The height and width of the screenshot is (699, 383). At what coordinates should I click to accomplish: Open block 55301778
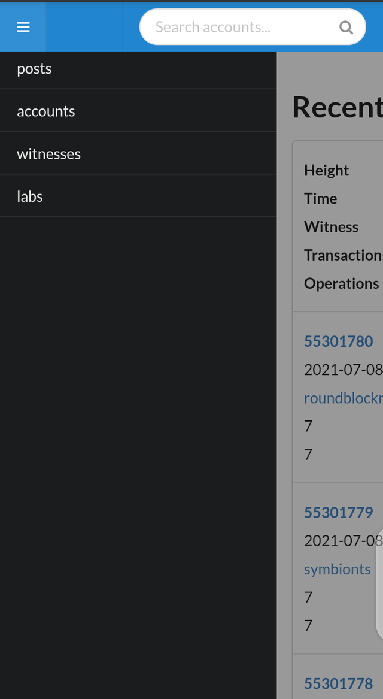(x=339, y=683)
